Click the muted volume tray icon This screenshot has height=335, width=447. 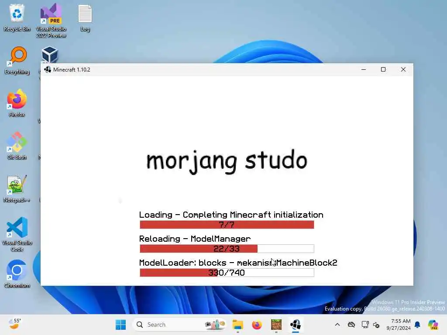pyautogui.click(x=376, y=325)
